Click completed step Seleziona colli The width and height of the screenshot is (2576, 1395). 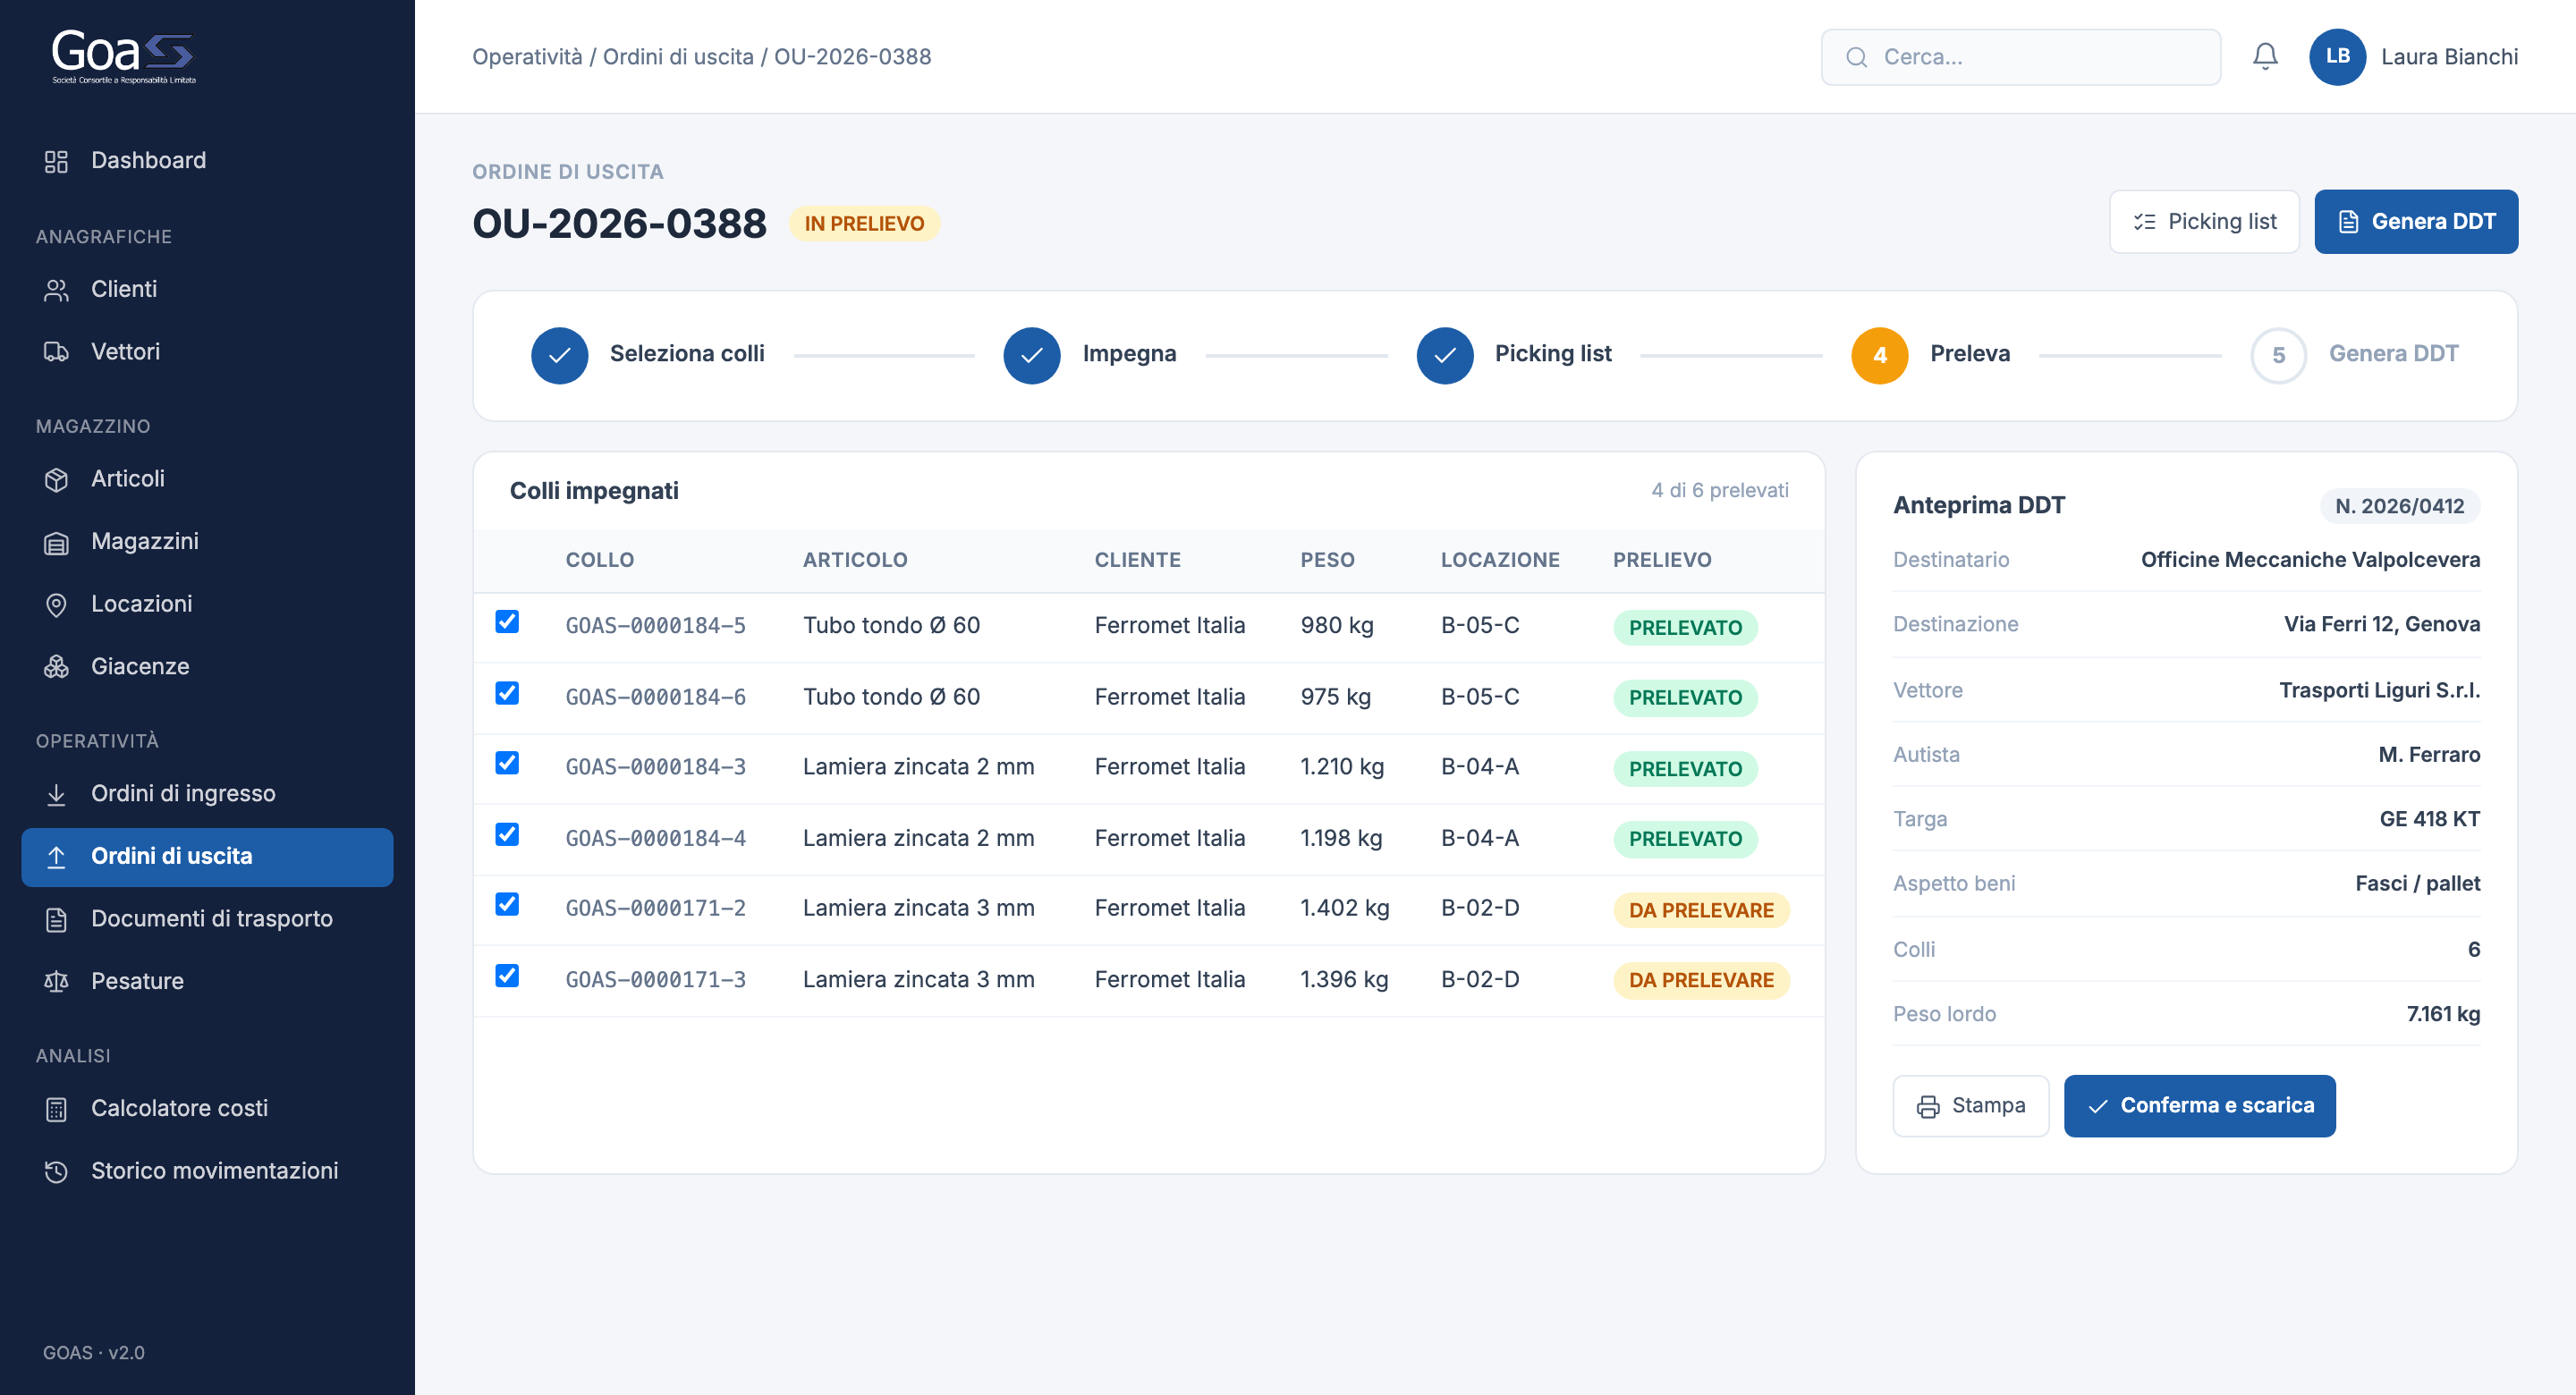click(647, 355)
